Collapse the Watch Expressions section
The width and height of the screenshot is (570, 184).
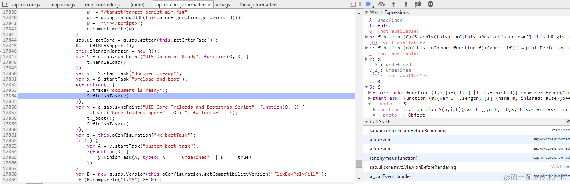click(367, 12)
